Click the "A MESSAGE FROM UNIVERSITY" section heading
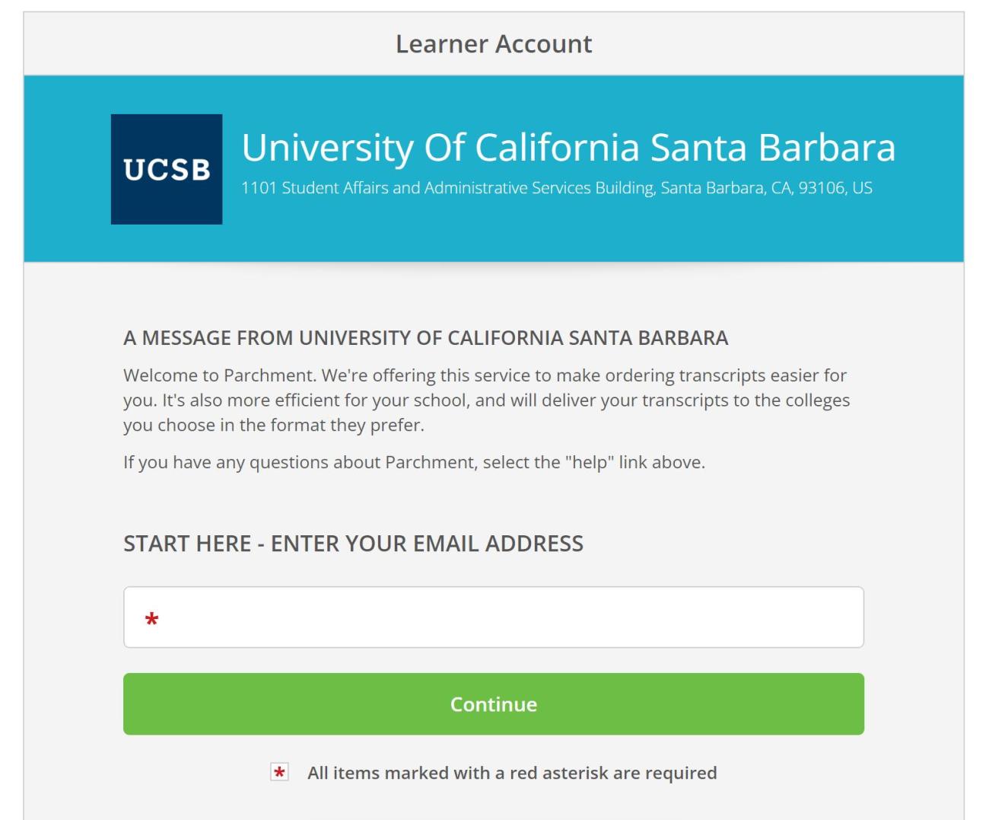 (425, 338)
